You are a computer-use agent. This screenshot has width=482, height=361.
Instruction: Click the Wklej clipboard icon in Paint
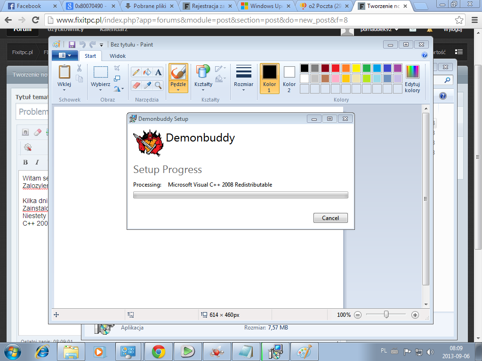click(64, 72)
